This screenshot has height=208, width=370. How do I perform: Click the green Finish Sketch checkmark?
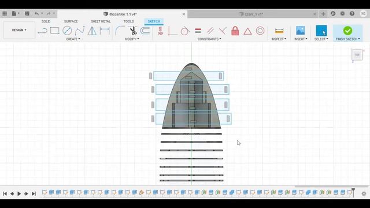(x=347, y=31)
